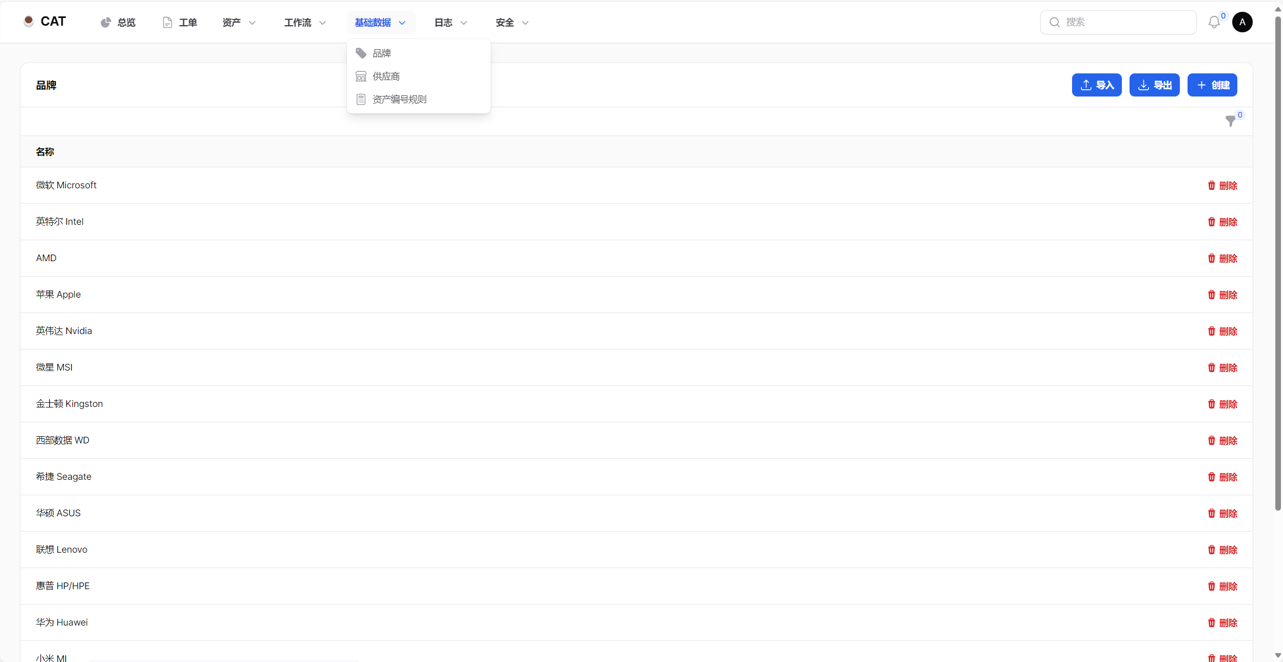Open the notification bell
Image resolution: width=1283 pixels, height=662 pixels.
[1214, 23]
